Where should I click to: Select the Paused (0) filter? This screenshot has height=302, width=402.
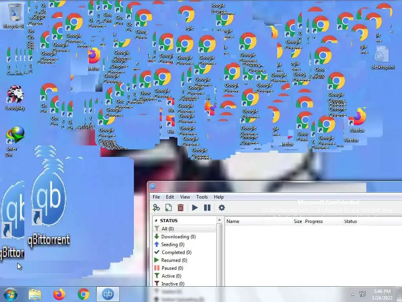(x=169, y=268)
